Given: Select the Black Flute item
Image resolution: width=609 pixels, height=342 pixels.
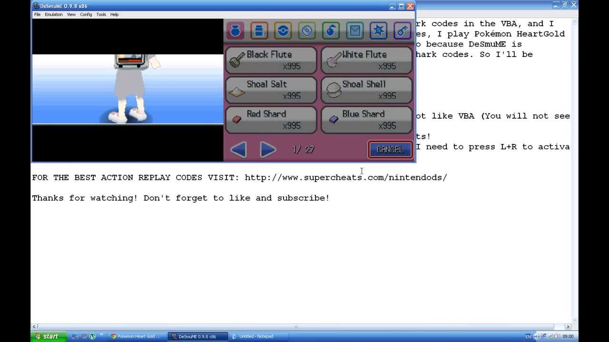Looking at the screenshot, I should click(x=271, y=60).
